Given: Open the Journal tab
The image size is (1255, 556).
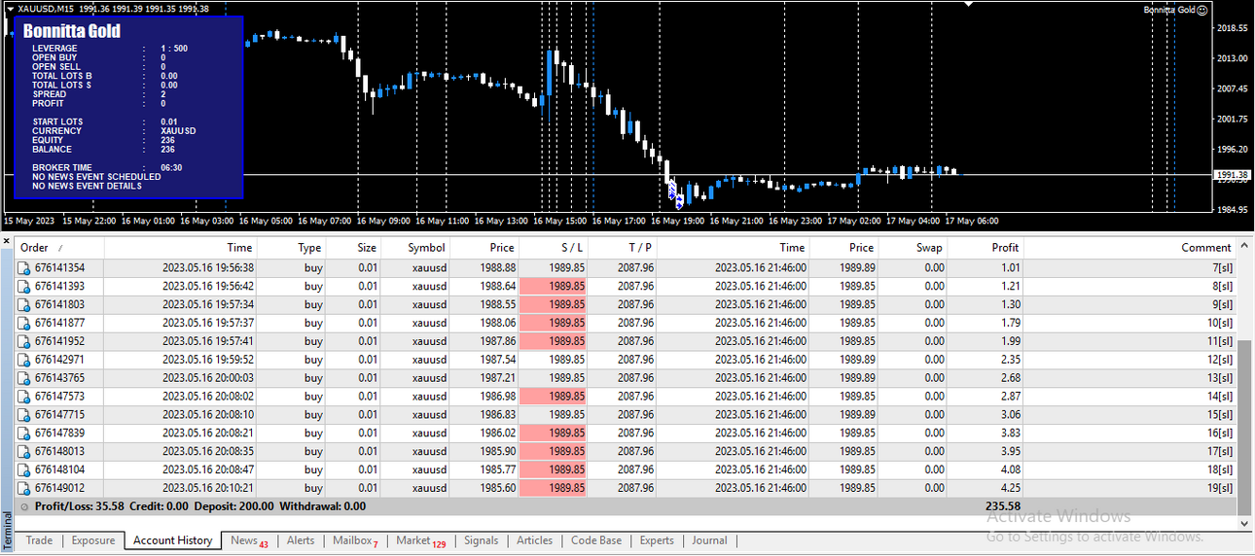Looking at the screenshot, I should [709, 540].
